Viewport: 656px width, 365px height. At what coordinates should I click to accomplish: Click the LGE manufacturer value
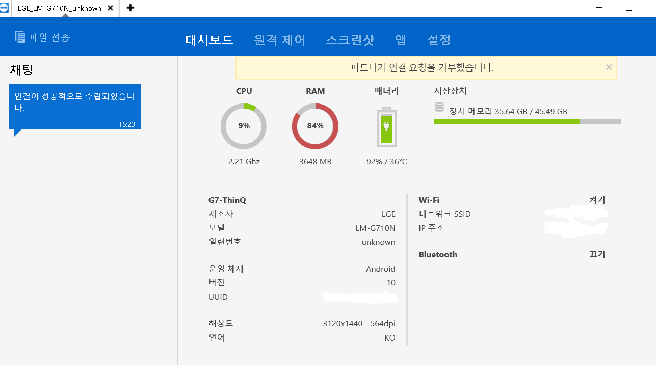click(388, 214)
